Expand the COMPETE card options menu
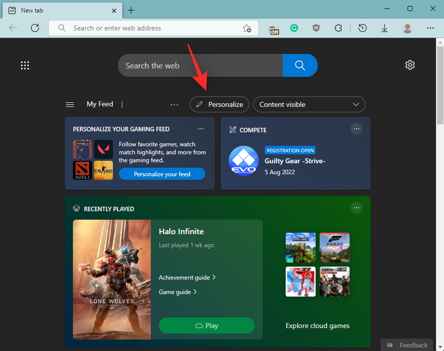This screenshot has height=351, width=444. [356, 129]
